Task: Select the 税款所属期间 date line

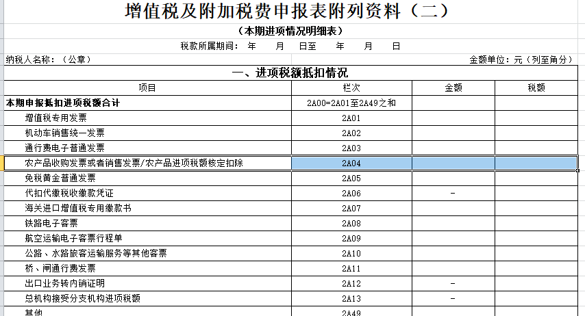Action: [x=290, y=47]
